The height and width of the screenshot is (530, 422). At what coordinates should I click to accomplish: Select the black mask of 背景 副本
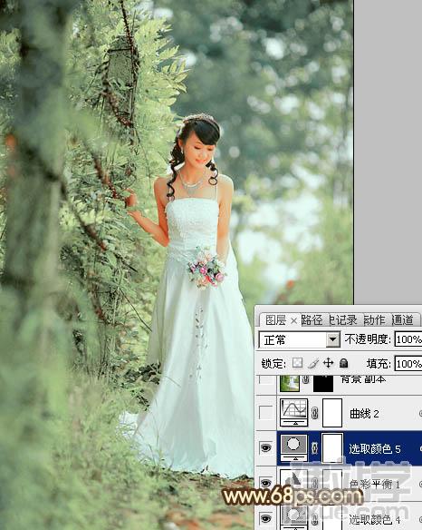tap(323, 383)
